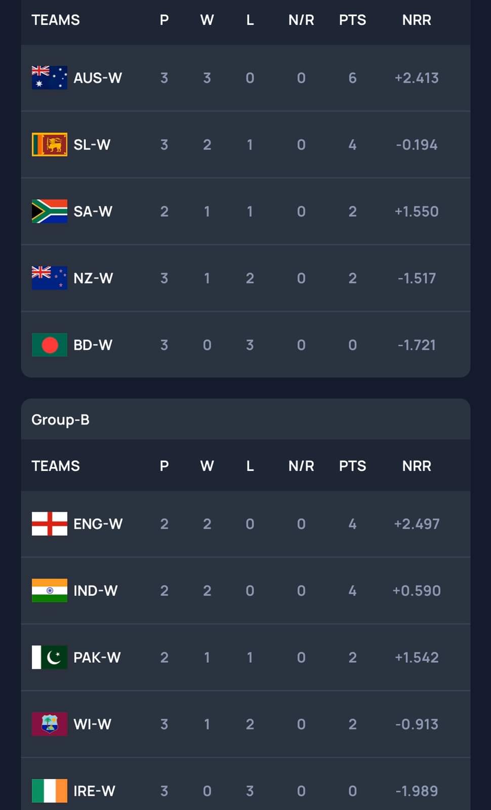Select the Bangladesh flag icon

49,345
